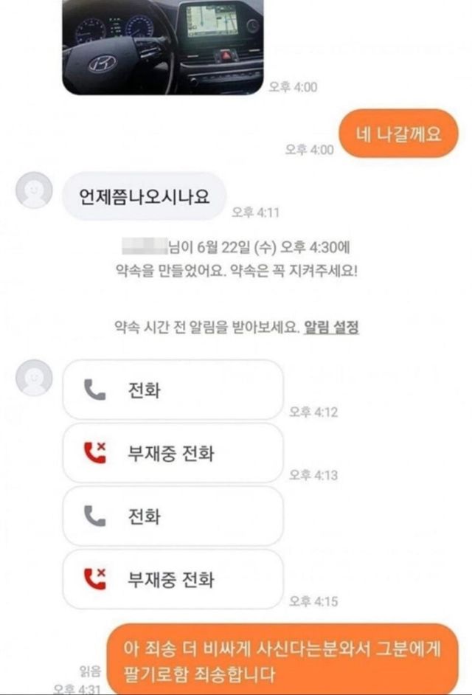Open the last 부재중 전화 card

(173, 579)
